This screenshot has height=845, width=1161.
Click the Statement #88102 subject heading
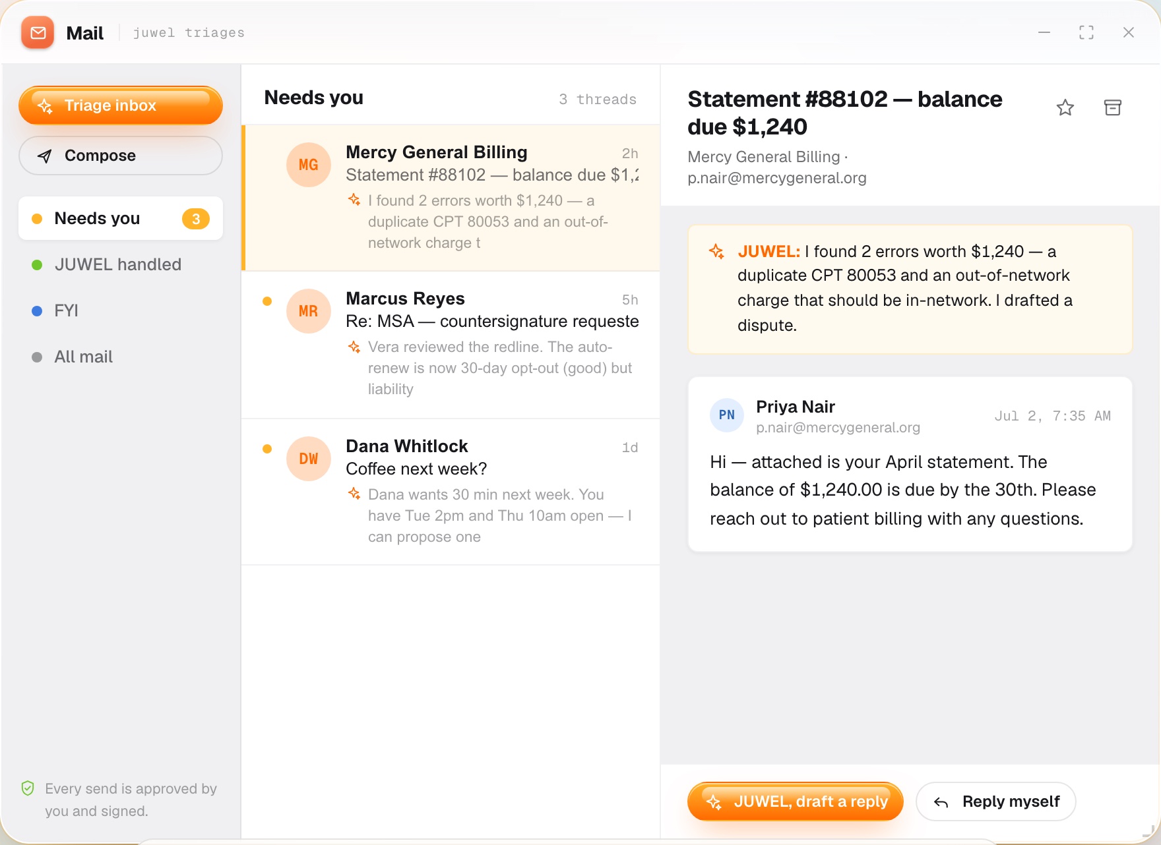(x=845, y=113)
